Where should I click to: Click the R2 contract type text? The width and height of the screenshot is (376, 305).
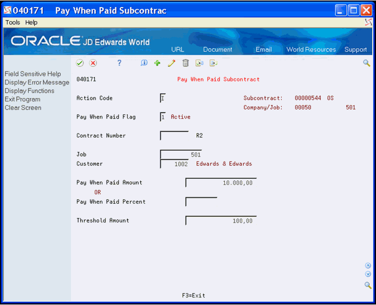pyautogui.click(x=199, y=135)
